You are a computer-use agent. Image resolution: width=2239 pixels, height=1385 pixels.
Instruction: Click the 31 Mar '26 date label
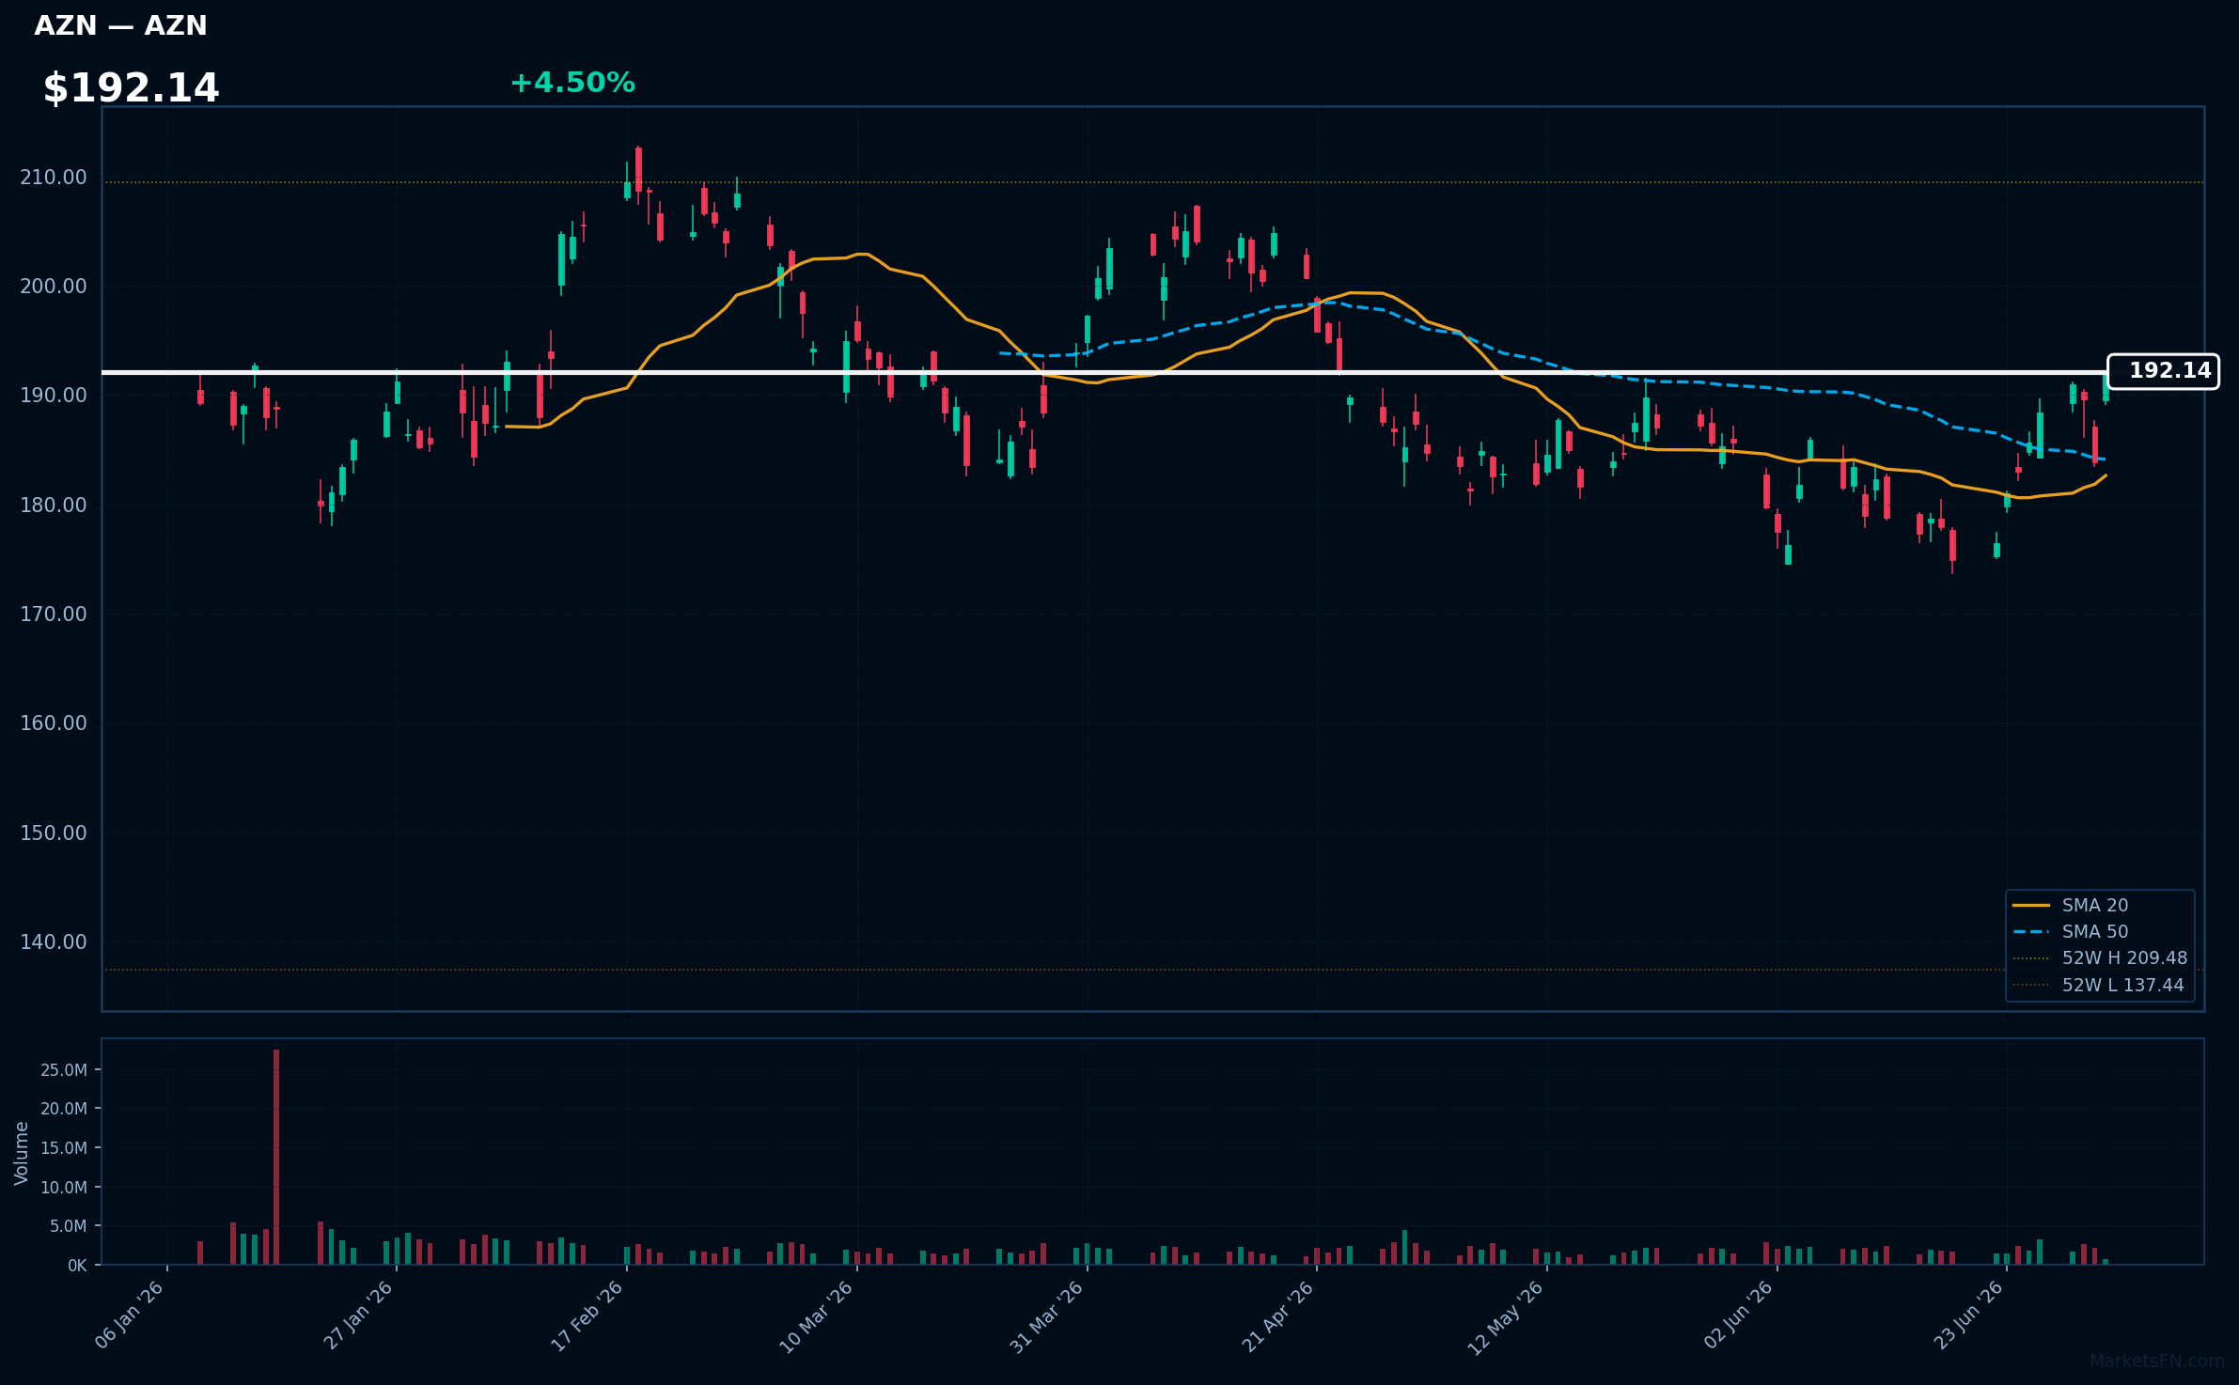click(1047, 1317)
